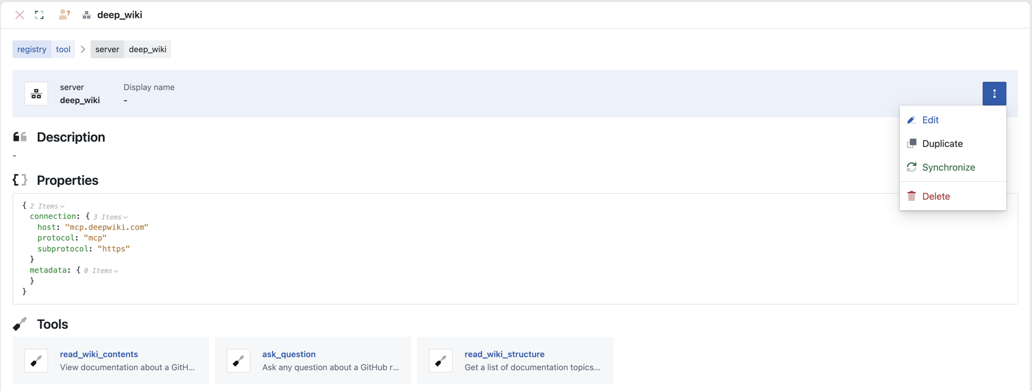1032x391 pixels.
Task: Choose Synchronize from the actions menu
Action: [x=953, y=167]
